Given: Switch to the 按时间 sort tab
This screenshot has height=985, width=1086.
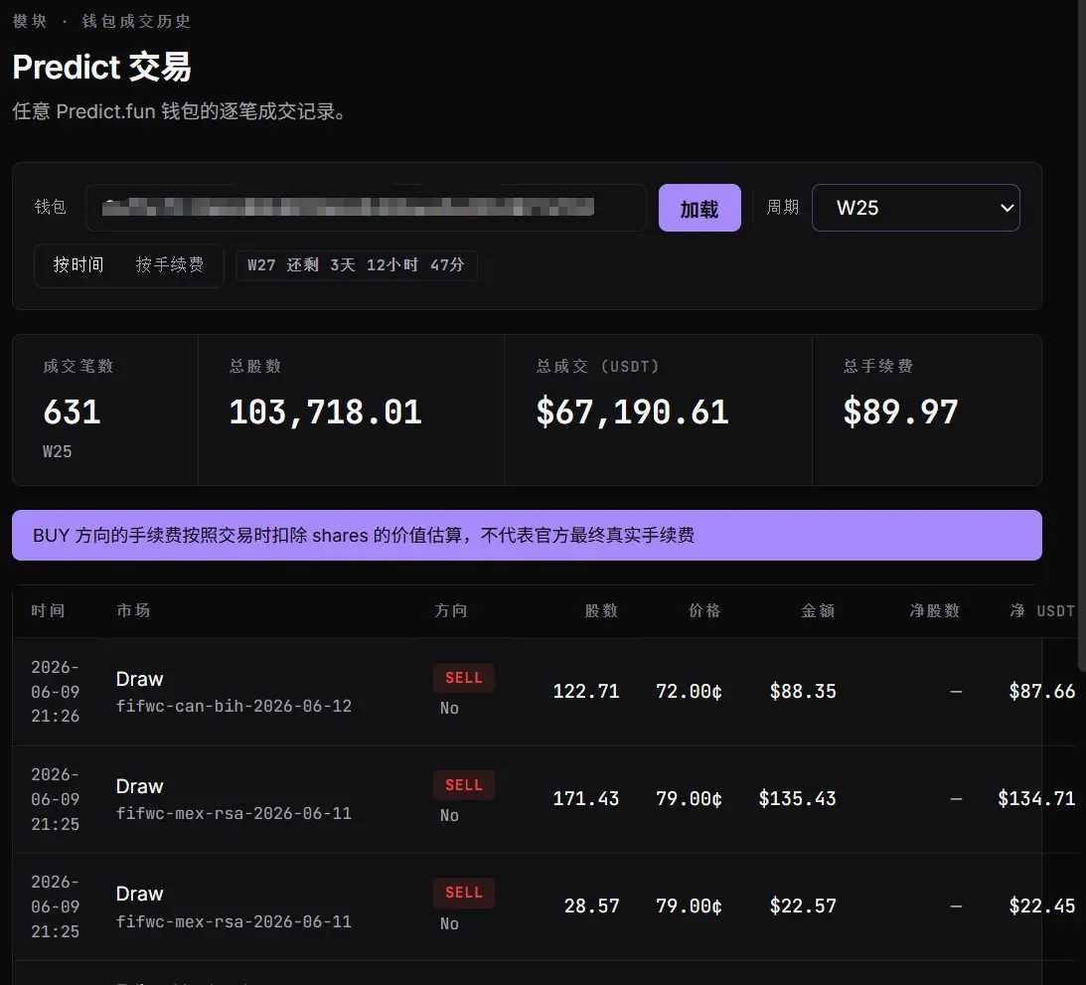Looking at the screenshot, I should point(78,264).
